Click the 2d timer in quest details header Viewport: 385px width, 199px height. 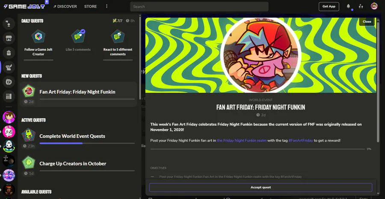261,115
